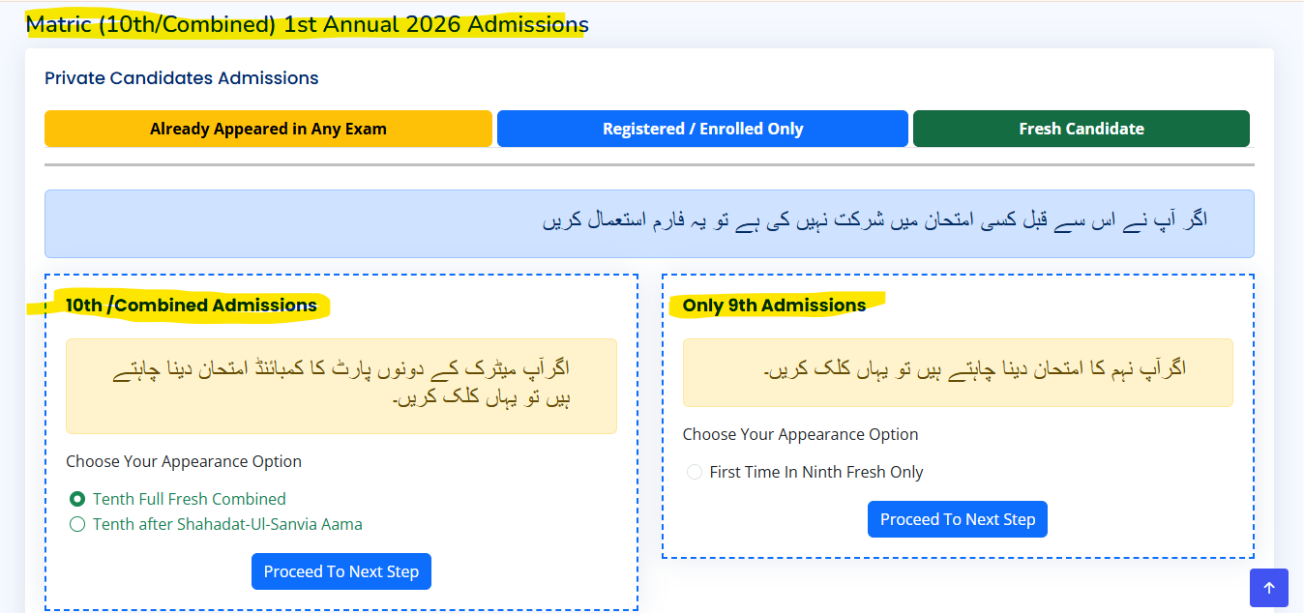This screenshot has width=1304, height=613.
Task: Click Choose Your Appearance Option in left panel
Action: point(183,461)
